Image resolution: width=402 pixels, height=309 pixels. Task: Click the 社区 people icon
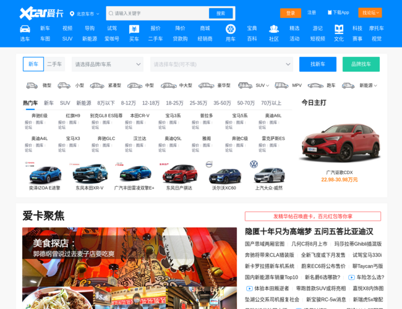point(274,29)
